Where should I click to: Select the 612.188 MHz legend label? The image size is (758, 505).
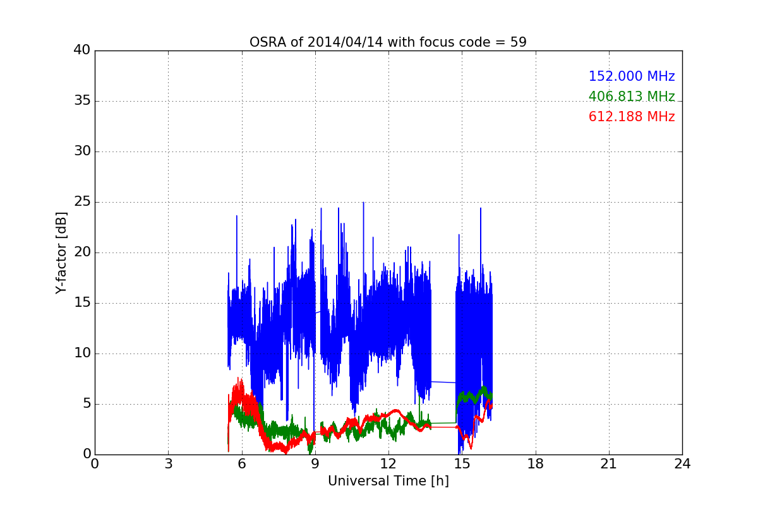(632, 117)
